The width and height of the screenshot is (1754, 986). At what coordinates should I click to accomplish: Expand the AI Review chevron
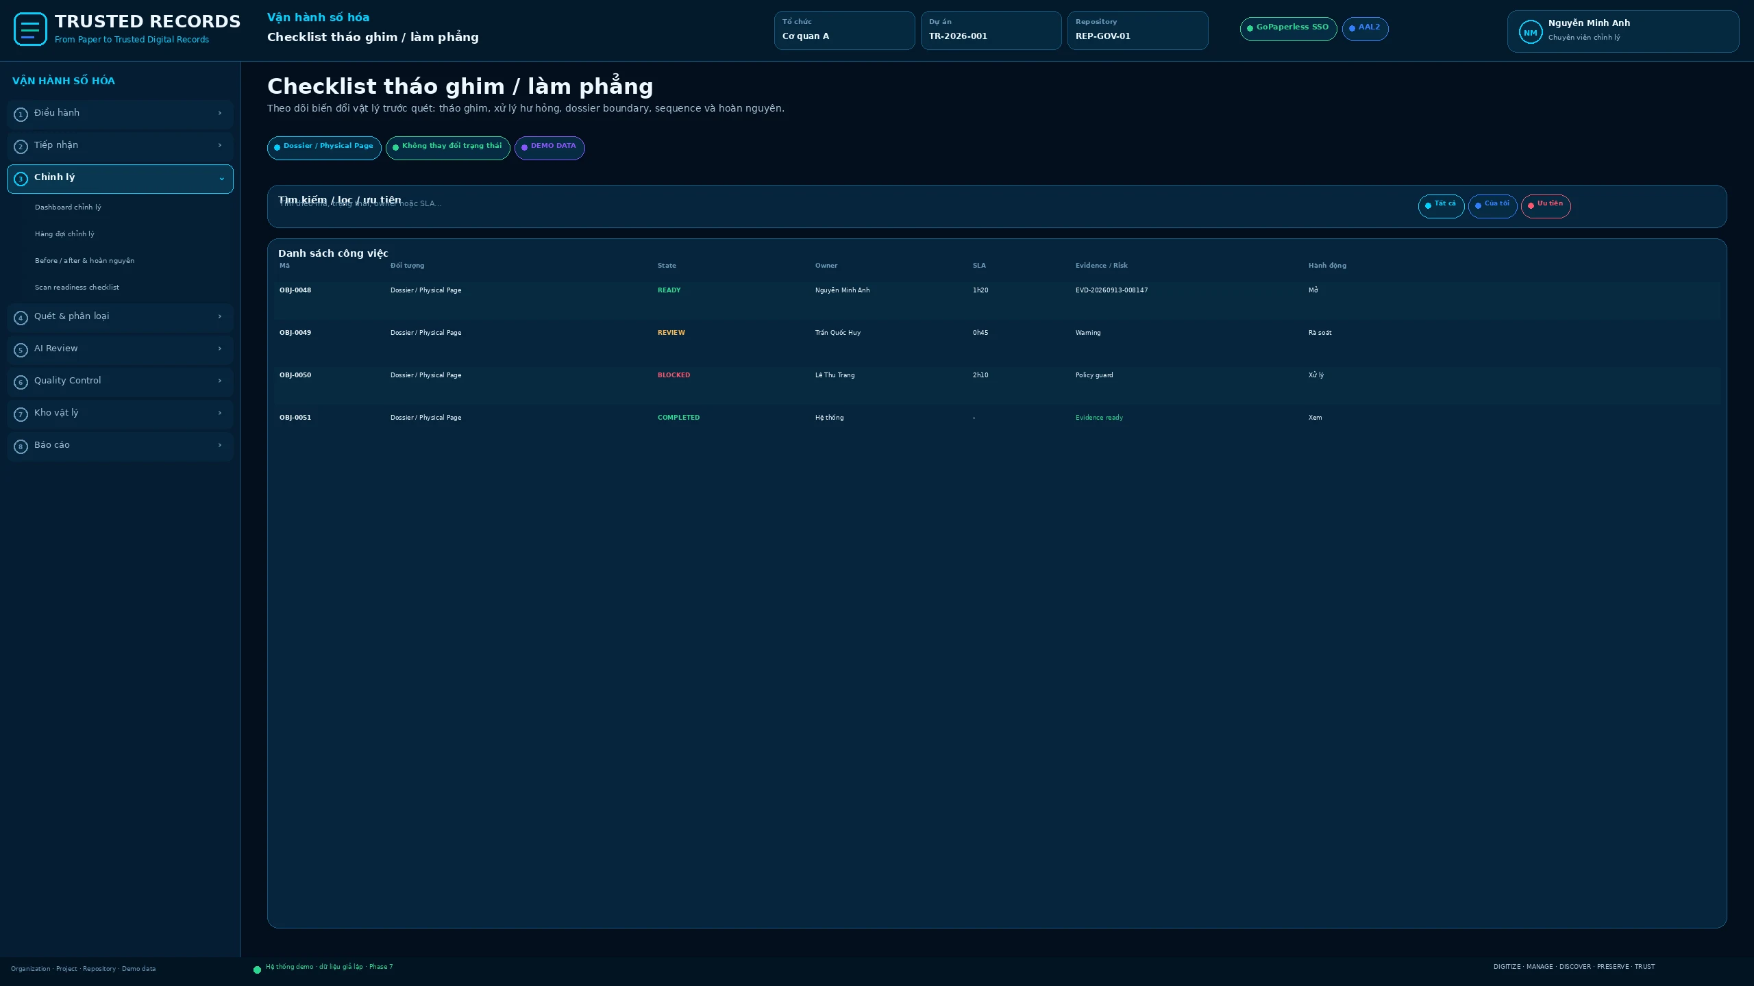click(220, 349)
